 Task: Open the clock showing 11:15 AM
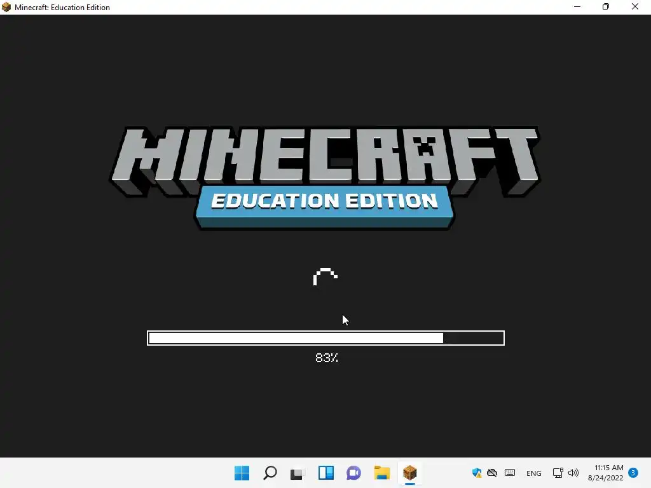click(605, 473)
